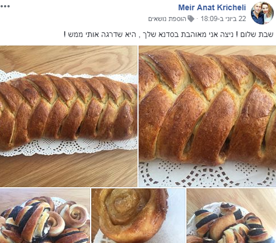Visit the Meir Anat Kricheli profile name link
This screenshot has width=276, height=243.
tap(212, 7)
